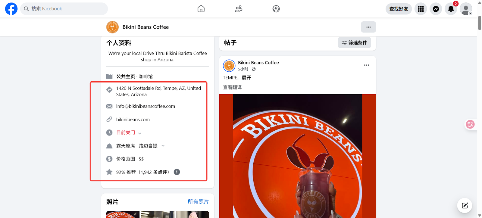Open the Groups tab icon
The height and width of the screenshot is (218, 482).
tap(276, 9)
